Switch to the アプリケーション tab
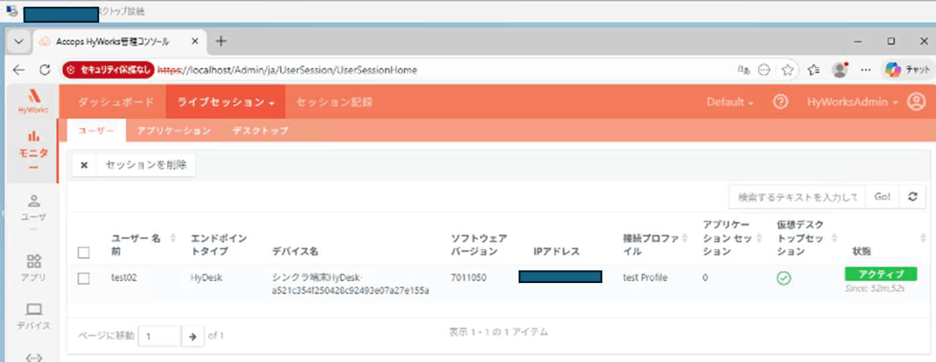The image size is (936, 362). coord(174,130)
